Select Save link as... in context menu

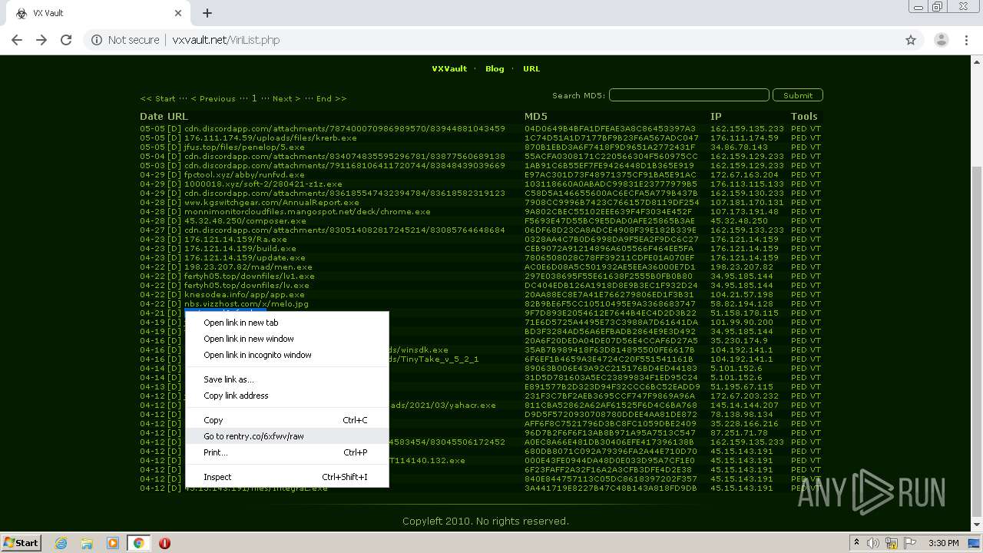[x=287, y=379]
